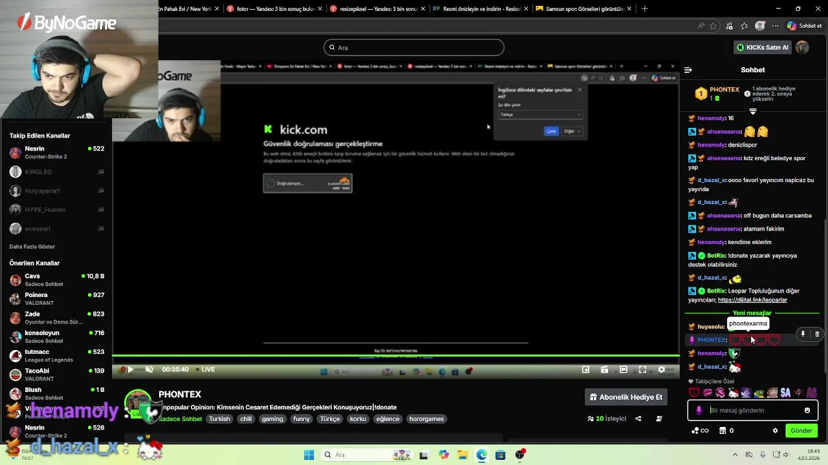
Task: Click Abonelik Hediye Et button
Action: tap(626, 397)
